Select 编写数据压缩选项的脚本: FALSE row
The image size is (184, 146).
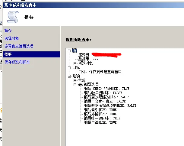pyautogui.click(x=110, y=106)
